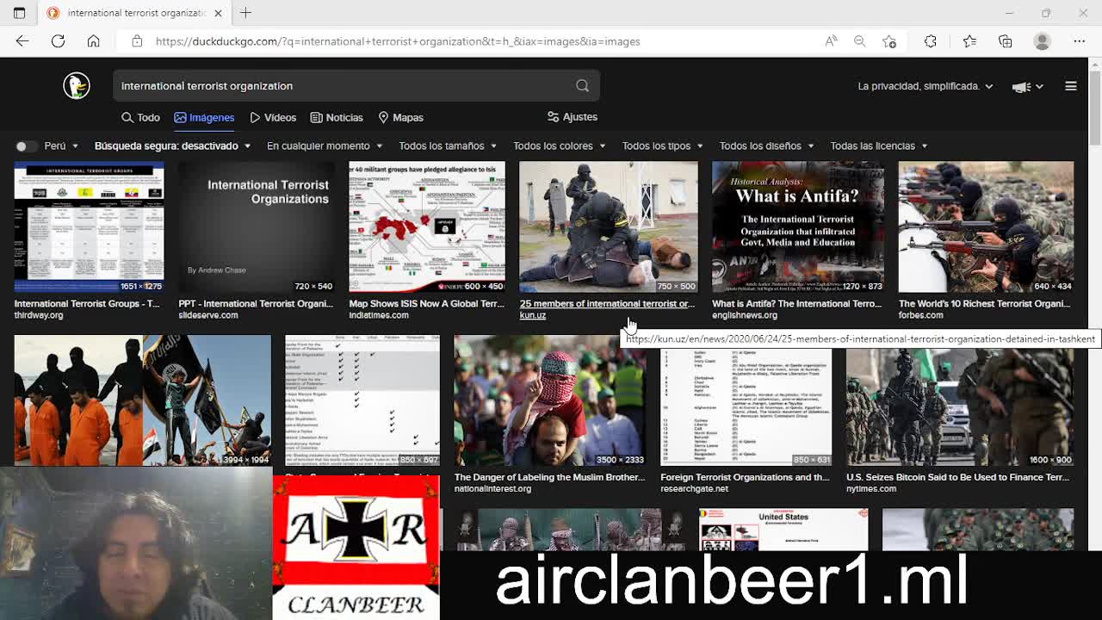Open The Danger of Labeling the Muslim Brother link
The height and width of the screenshot is (620, 1102).
coord(549,477)
